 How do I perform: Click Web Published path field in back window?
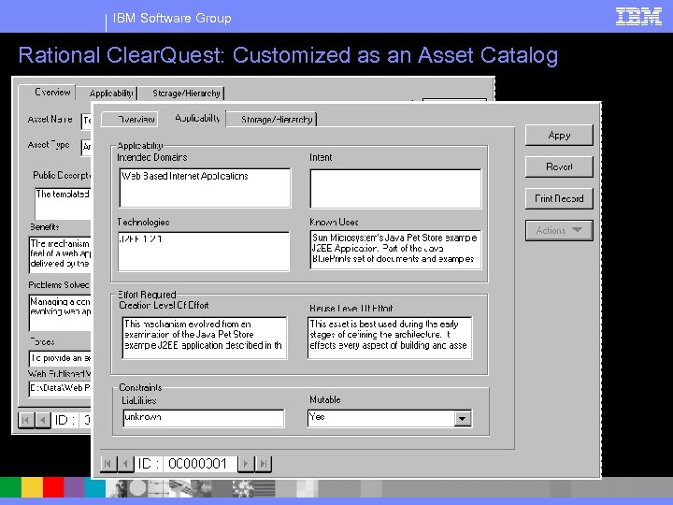pyautogui.click(x=60, y=388)
